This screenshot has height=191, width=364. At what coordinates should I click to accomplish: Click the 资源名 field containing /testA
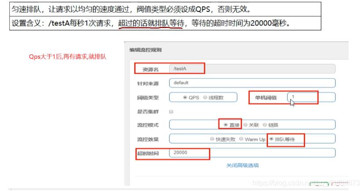click(x=253, y=69)
